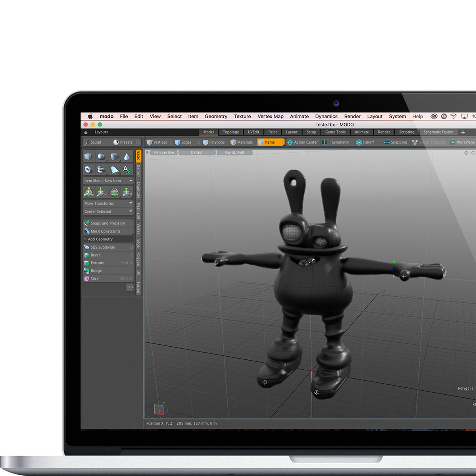
Task: Click the viewport rotate control icon
Action: [473, 153]
